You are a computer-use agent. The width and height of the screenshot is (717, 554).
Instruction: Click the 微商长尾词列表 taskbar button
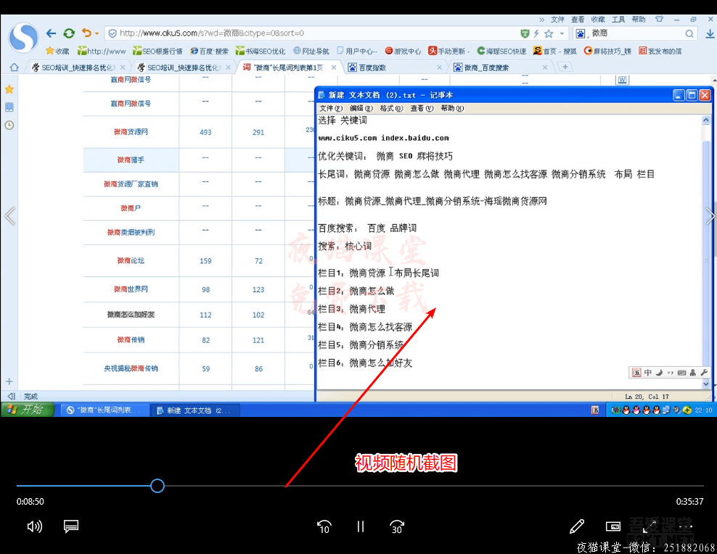105,410
